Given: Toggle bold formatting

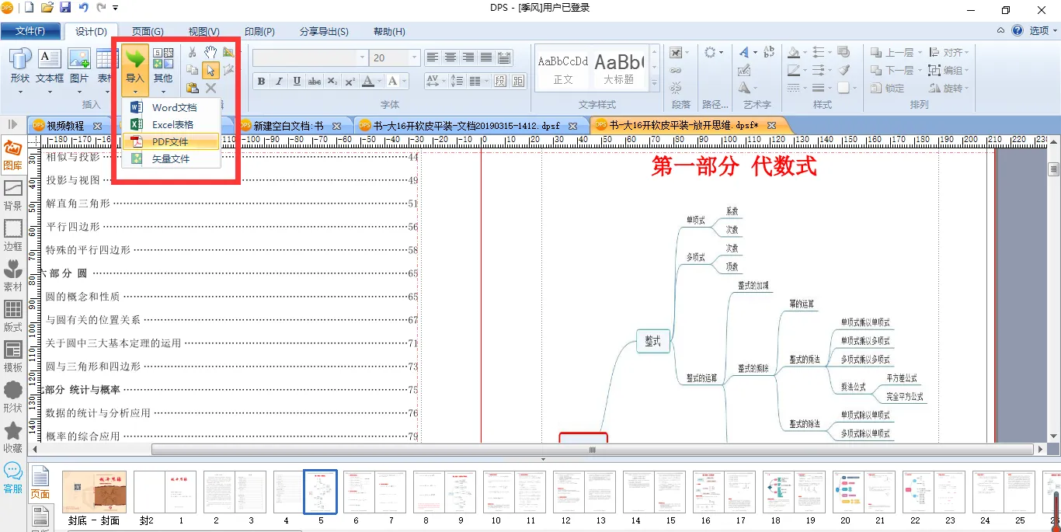Looking at the screenshot, I should (x=261, y=82).
